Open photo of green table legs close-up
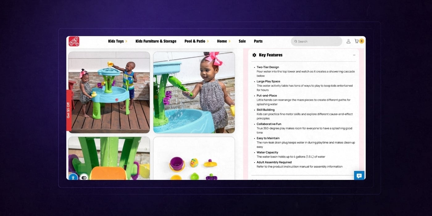Viewport: 432px width, 216px height. (109, 158)
